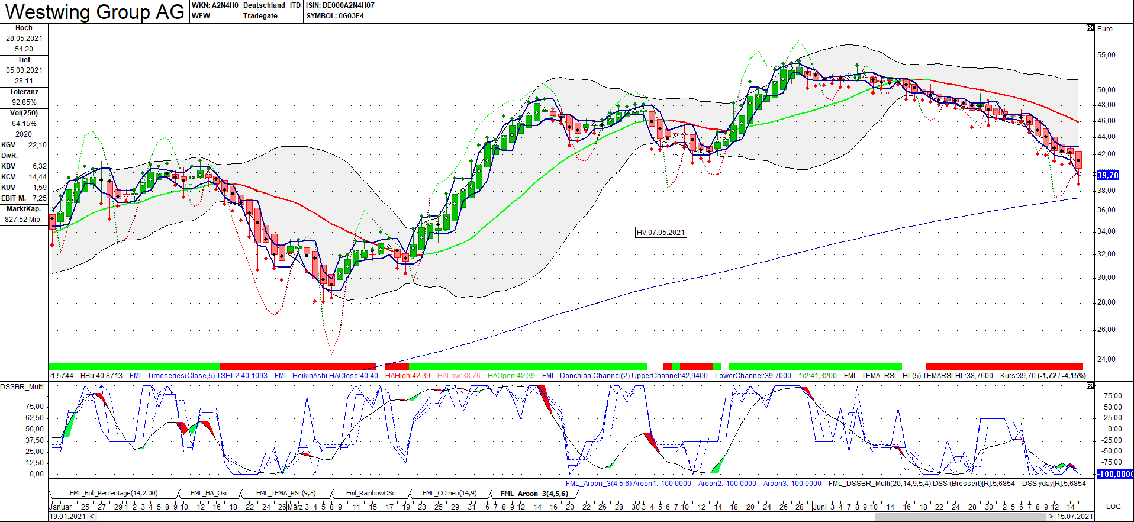Click the Vol(250) label
This screenshot has height=522, width=1134.
pos(24,113)
